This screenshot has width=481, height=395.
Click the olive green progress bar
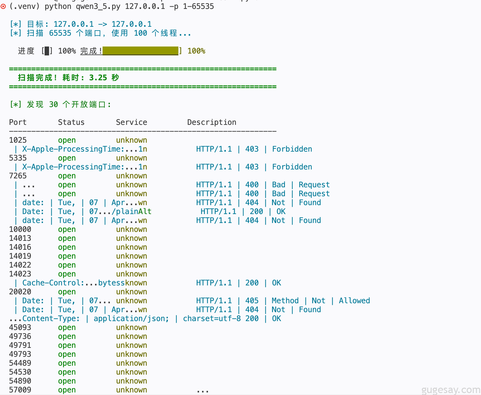(x=140, y=51)
